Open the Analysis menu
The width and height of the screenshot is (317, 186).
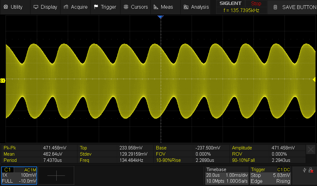click(196, 7)
